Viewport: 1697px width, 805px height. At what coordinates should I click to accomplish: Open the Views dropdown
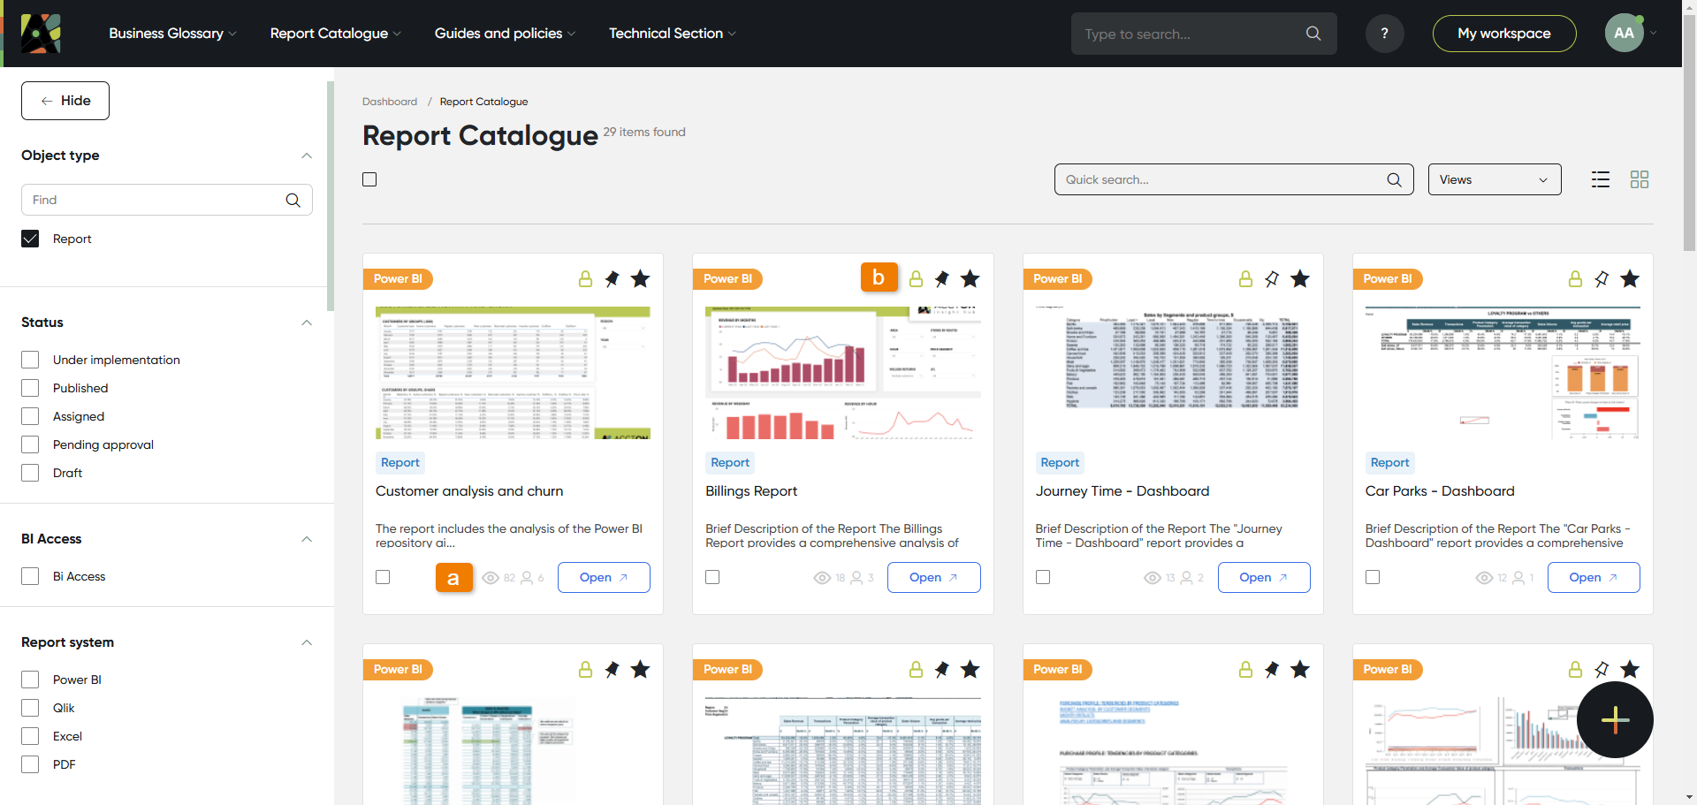click(x=1494, y=179)
